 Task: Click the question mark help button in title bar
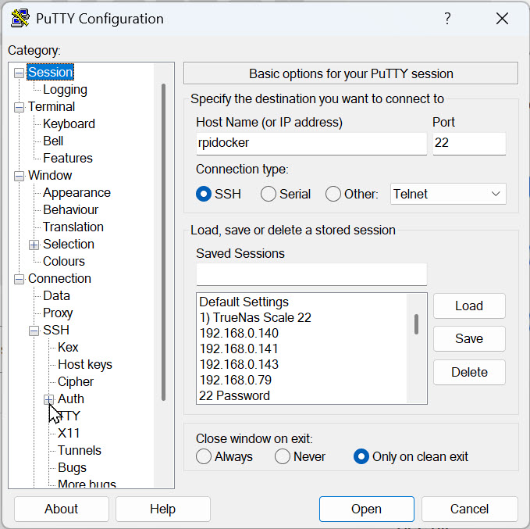click(447, 18)
